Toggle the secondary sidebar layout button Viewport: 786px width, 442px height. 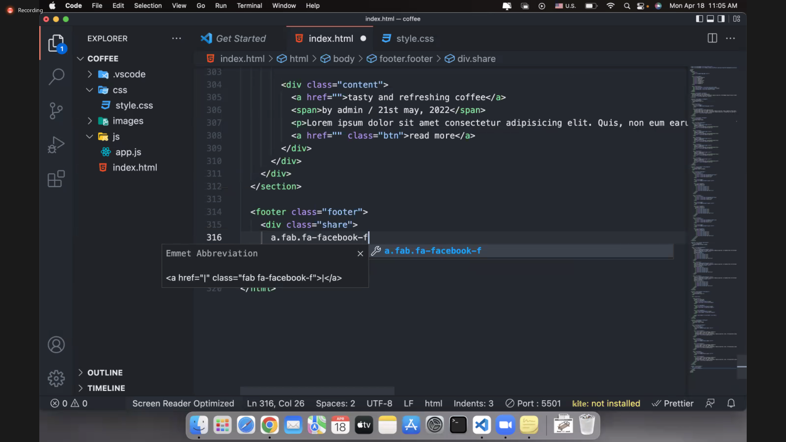(721, 19)
